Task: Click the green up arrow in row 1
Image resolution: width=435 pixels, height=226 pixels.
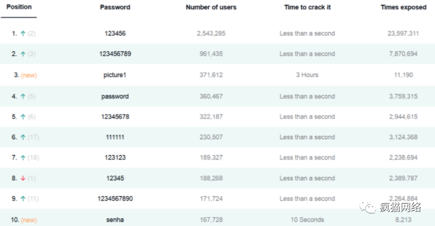Action: coord(23,33)
